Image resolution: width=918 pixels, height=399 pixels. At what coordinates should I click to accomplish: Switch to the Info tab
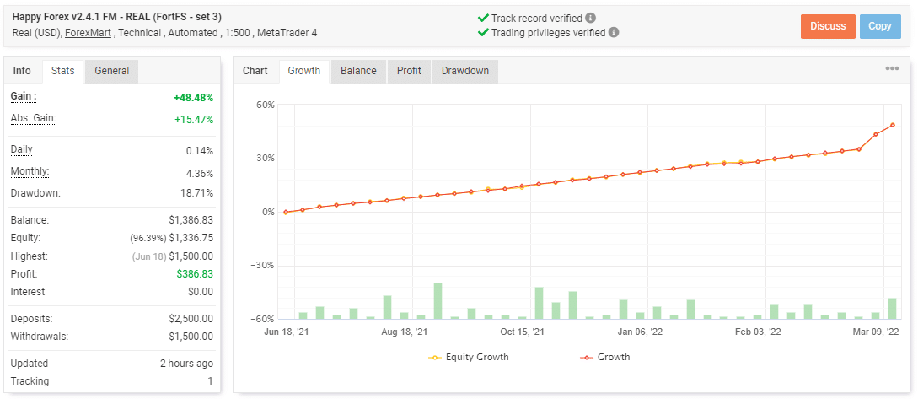[22, 71]
